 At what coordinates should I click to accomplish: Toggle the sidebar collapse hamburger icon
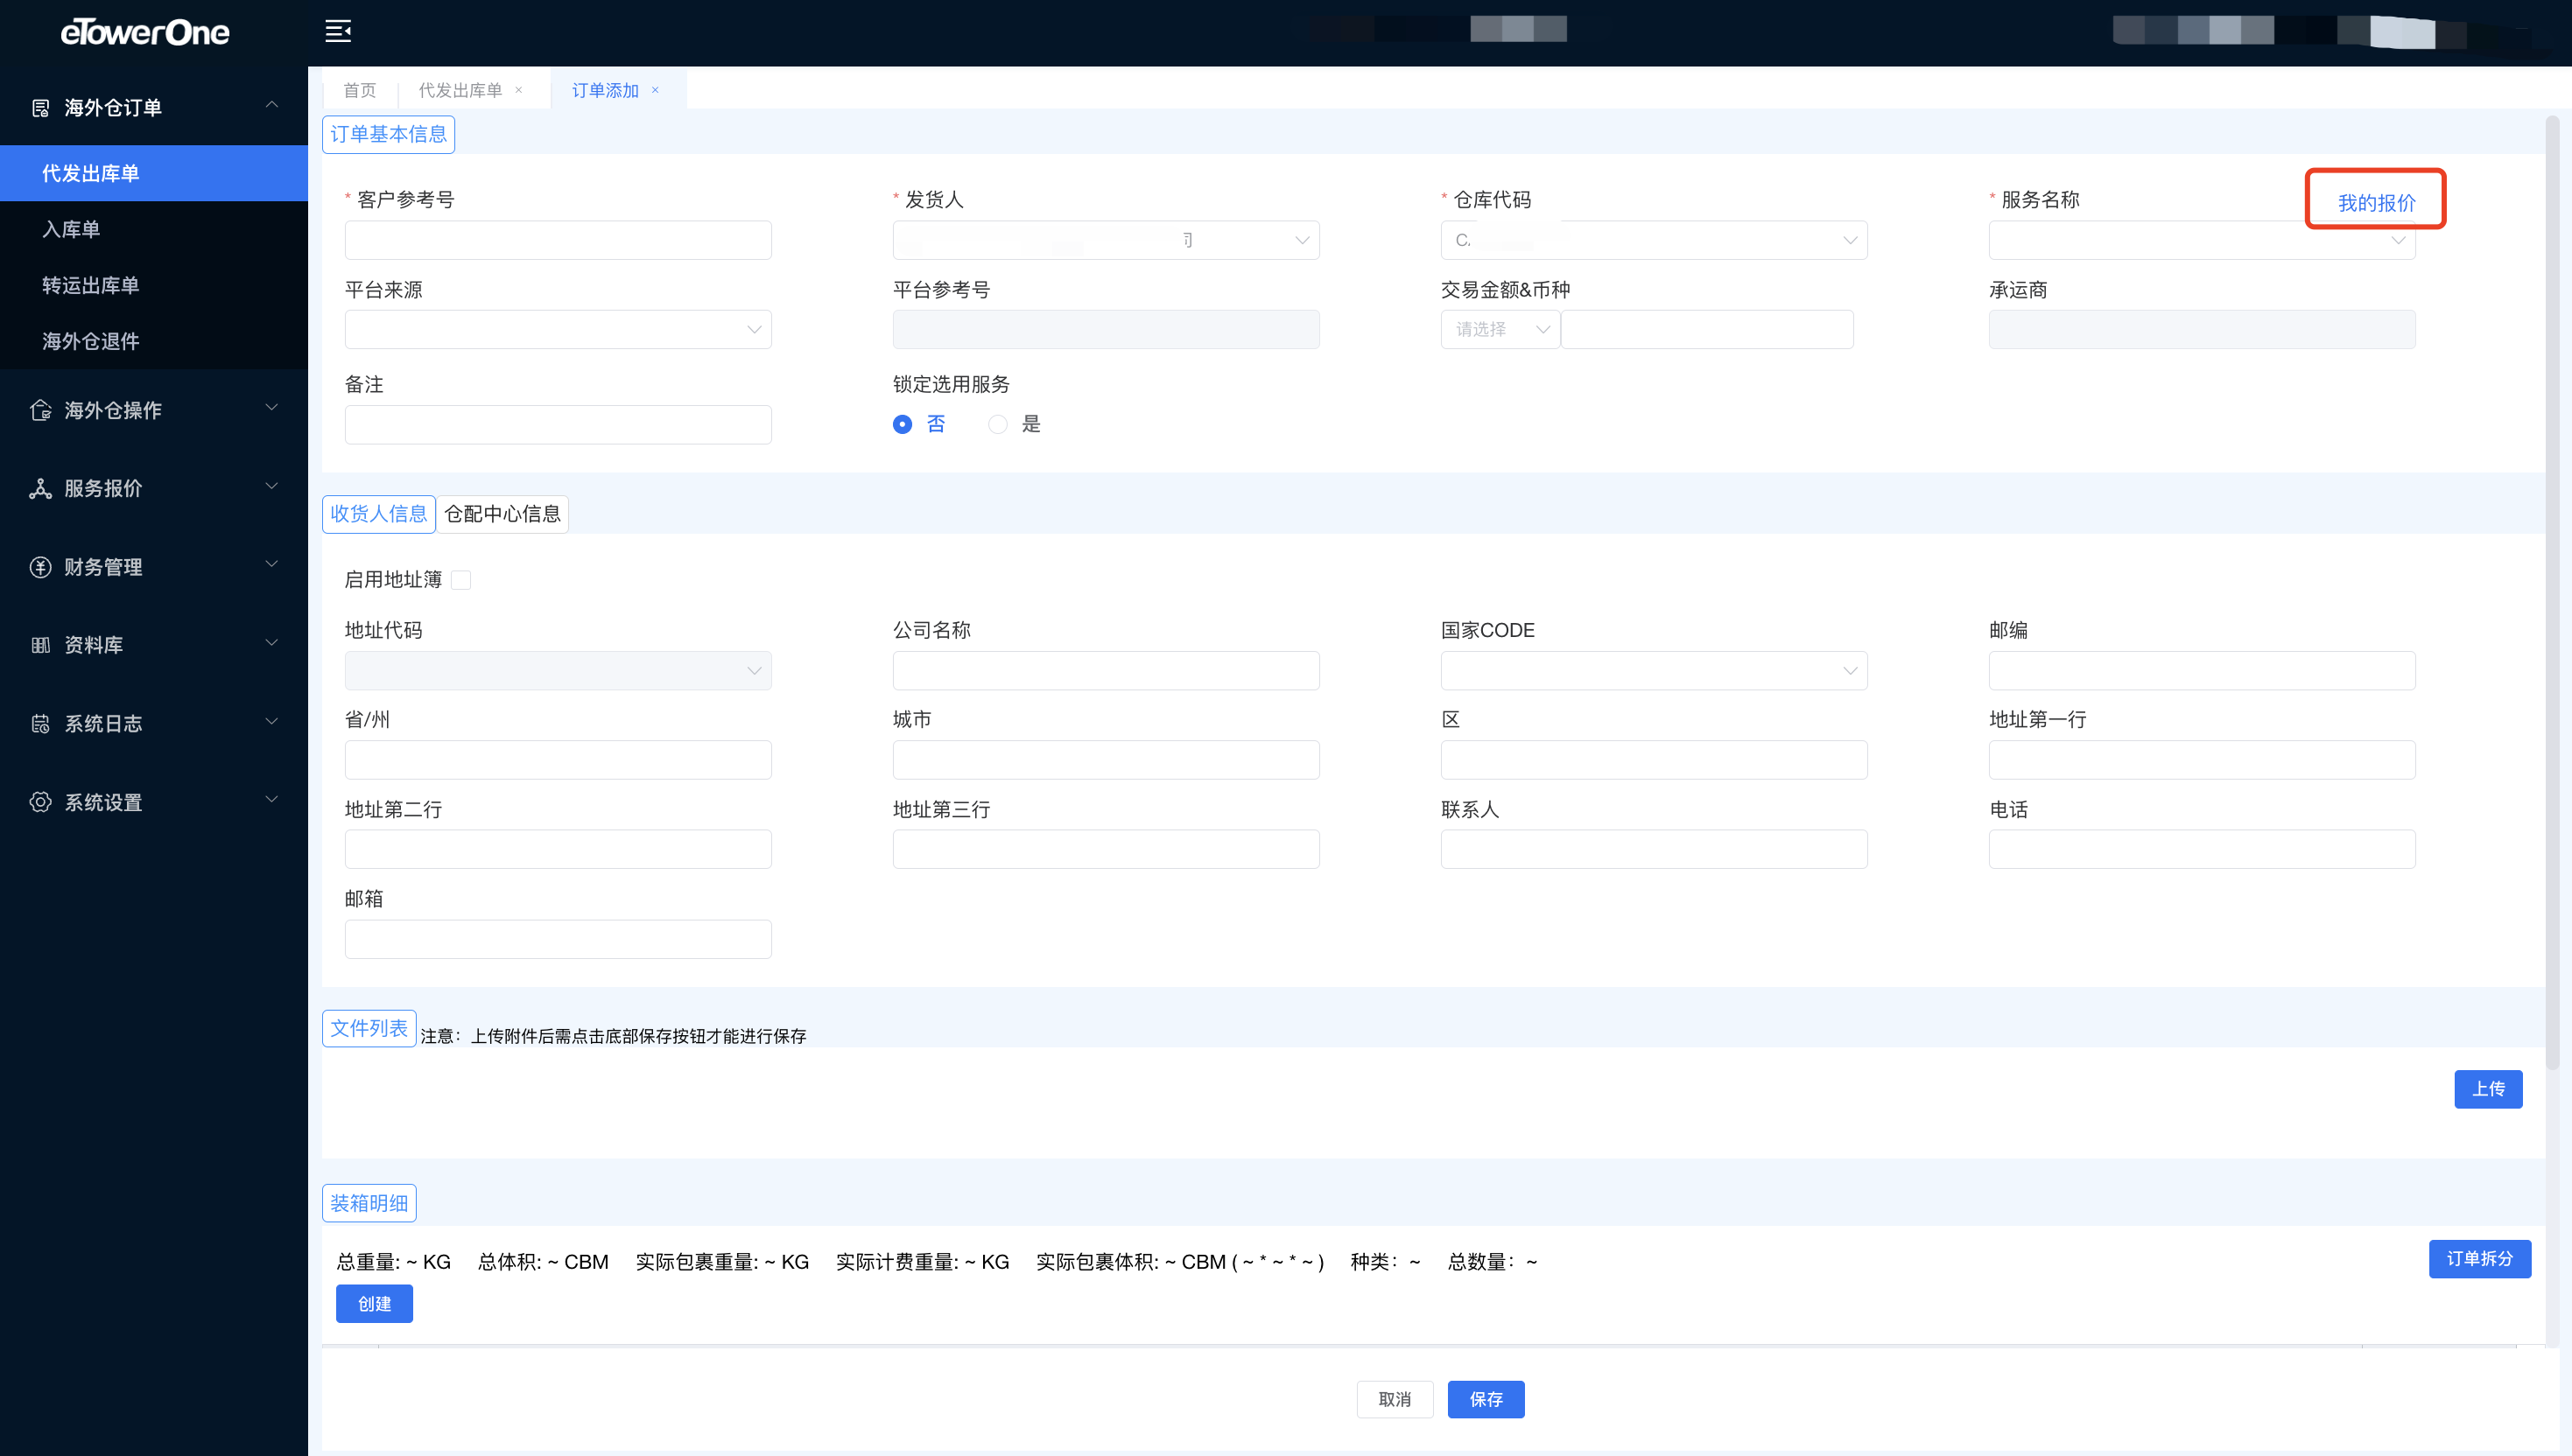pyautogui.click(x=338, y=31)
